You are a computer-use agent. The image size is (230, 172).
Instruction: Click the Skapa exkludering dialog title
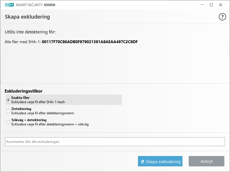(x=27, y=17)
